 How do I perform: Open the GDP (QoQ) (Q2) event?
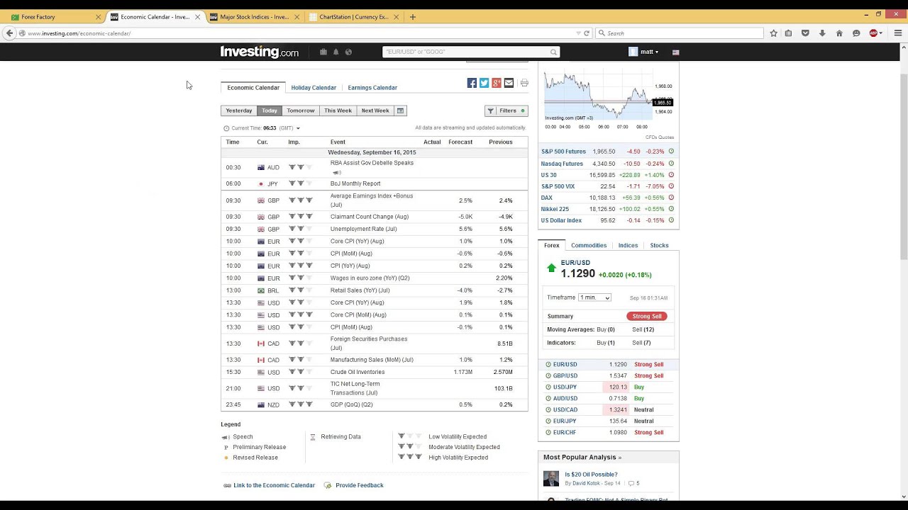click(x=351, y=405)
